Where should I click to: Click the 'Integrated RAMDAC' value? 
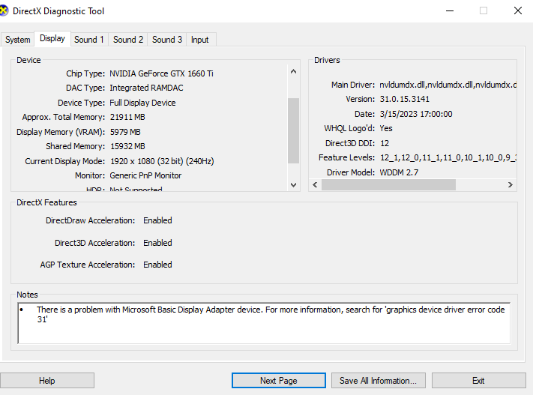click(x=146, y=88)
